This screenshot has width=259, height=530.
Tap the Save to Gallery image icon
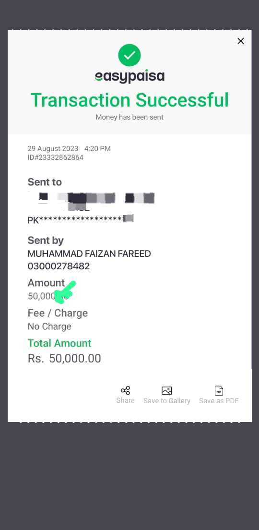(167, 390)
